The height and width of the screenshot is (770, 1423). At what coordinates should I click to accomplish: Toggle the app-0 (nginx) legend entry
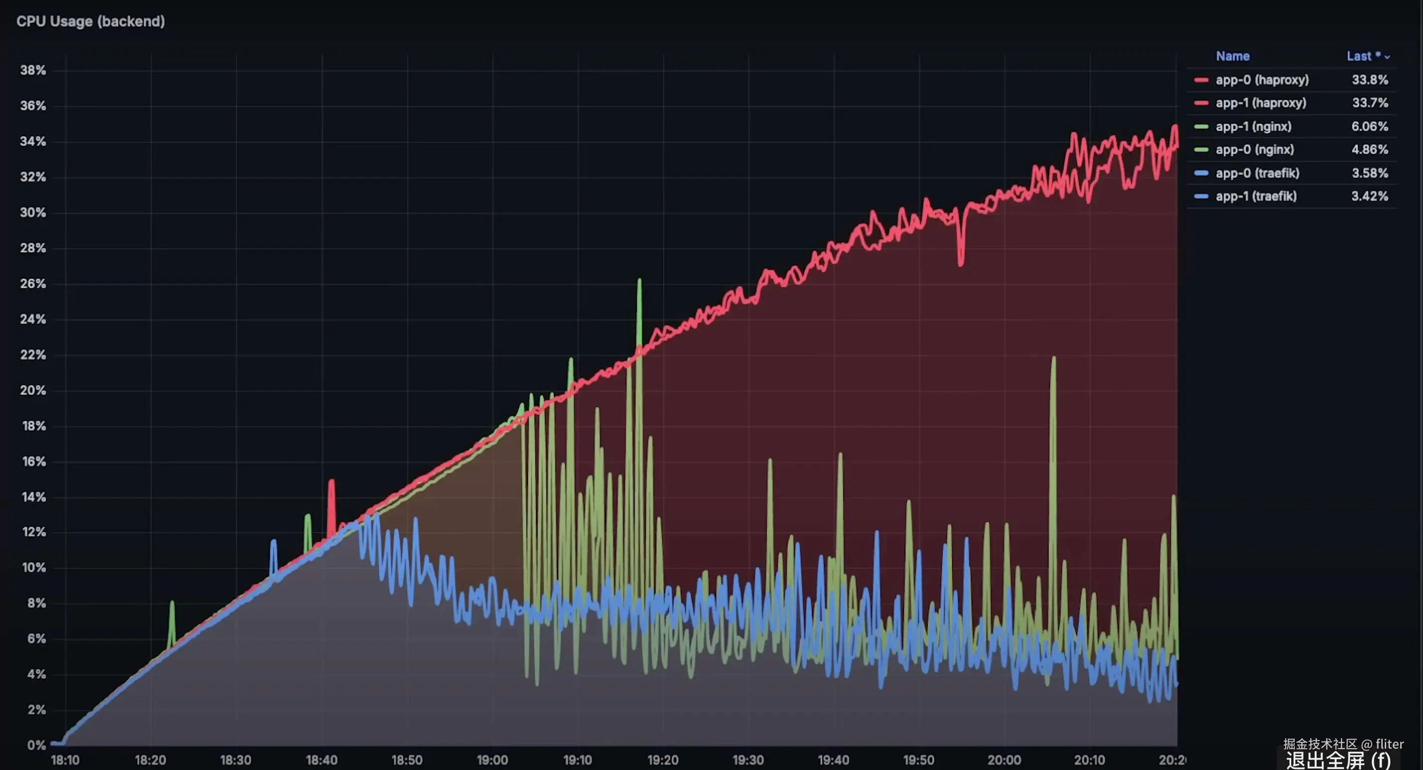point(1254,150)
